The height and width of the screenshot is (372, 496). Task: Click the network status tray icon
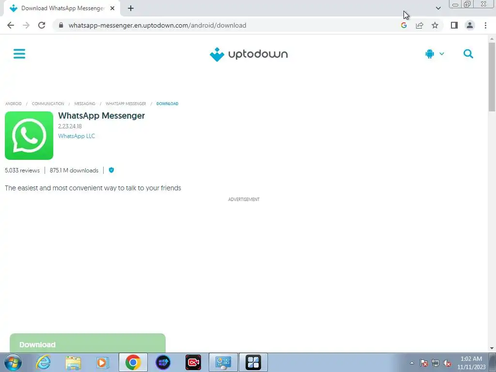[x=435, y=363]
